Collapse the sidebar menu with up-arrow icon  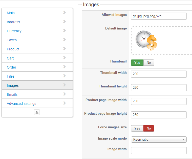point(37,112)
